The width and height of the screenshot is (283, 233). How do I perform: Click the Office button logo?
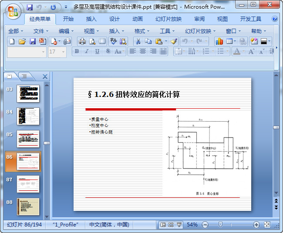coord(13,12)
